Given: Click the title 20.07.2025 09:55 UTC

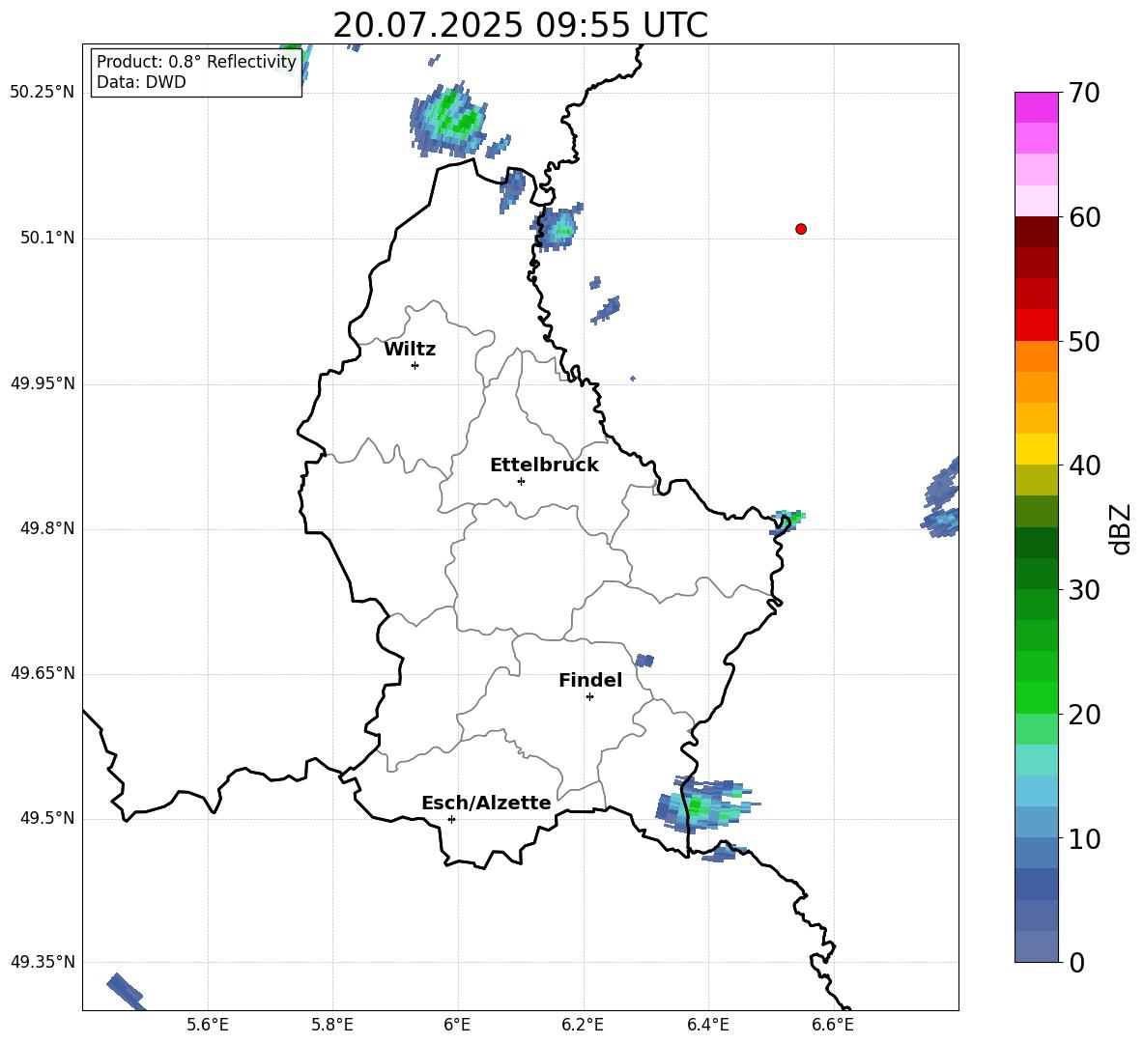Looking at the screenshot, I should tap(520, 25).
